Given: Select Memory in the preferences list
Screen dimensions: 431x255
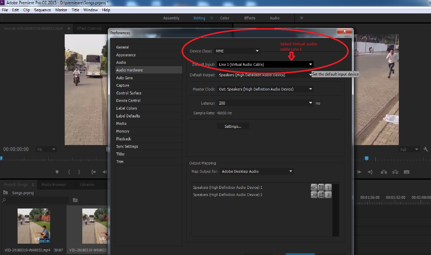Looking at the screenshot, I should [x=148, y=131].
